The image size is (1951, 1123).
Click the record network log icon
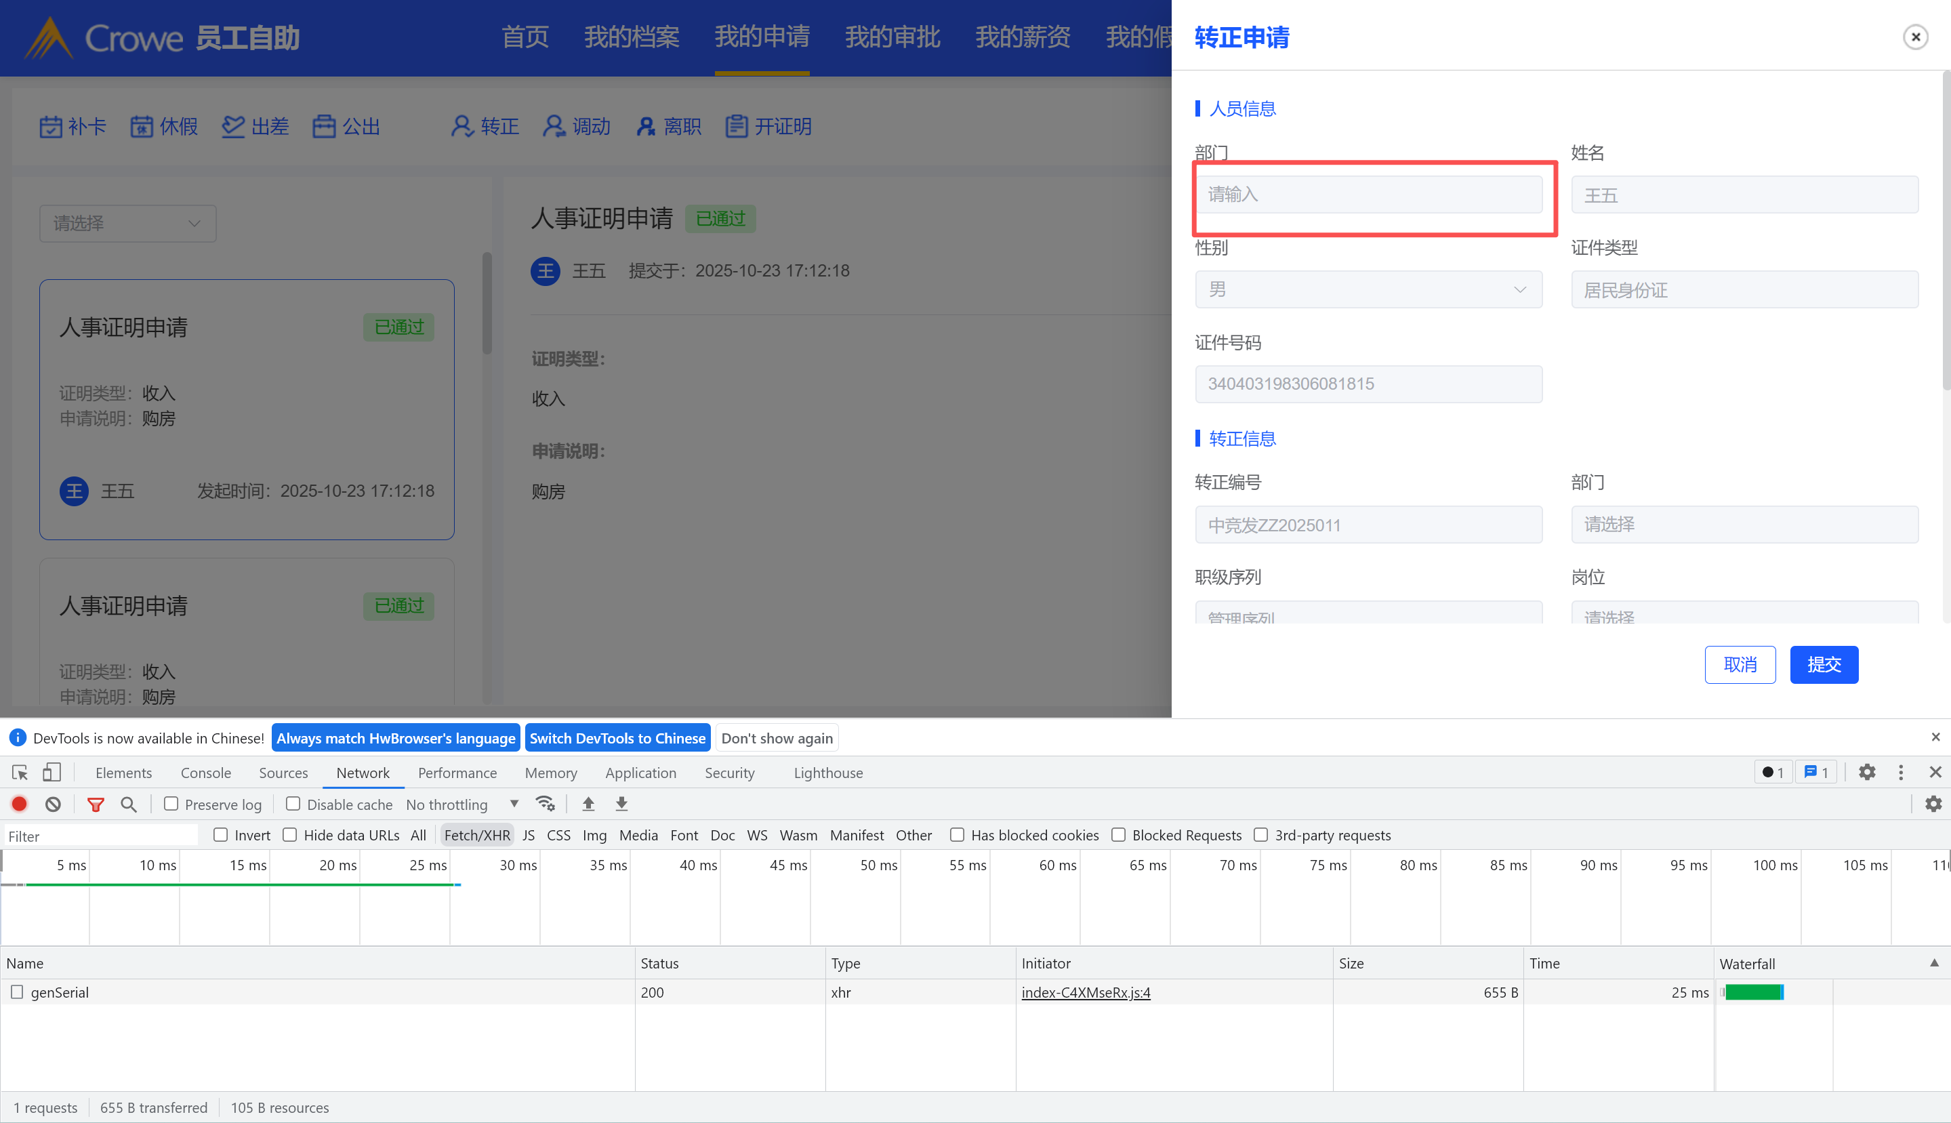pos(19,804)
